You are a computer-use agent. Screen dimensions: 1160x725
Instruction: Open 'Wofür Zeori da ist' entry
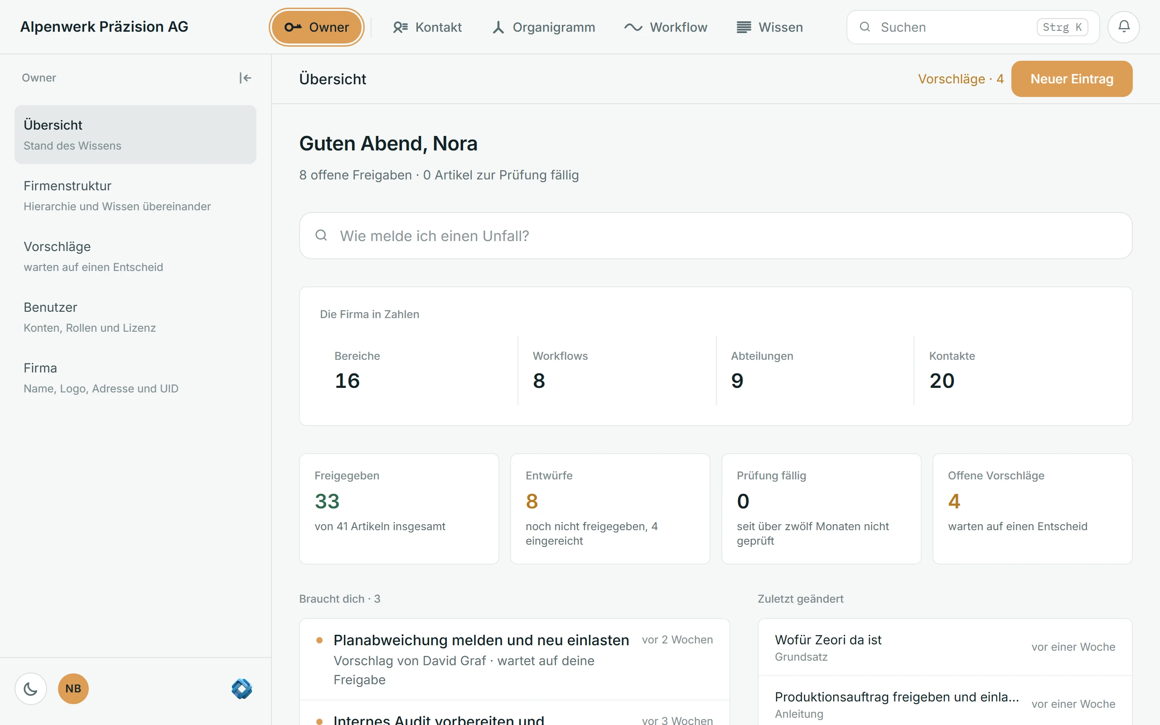(945, 648)
